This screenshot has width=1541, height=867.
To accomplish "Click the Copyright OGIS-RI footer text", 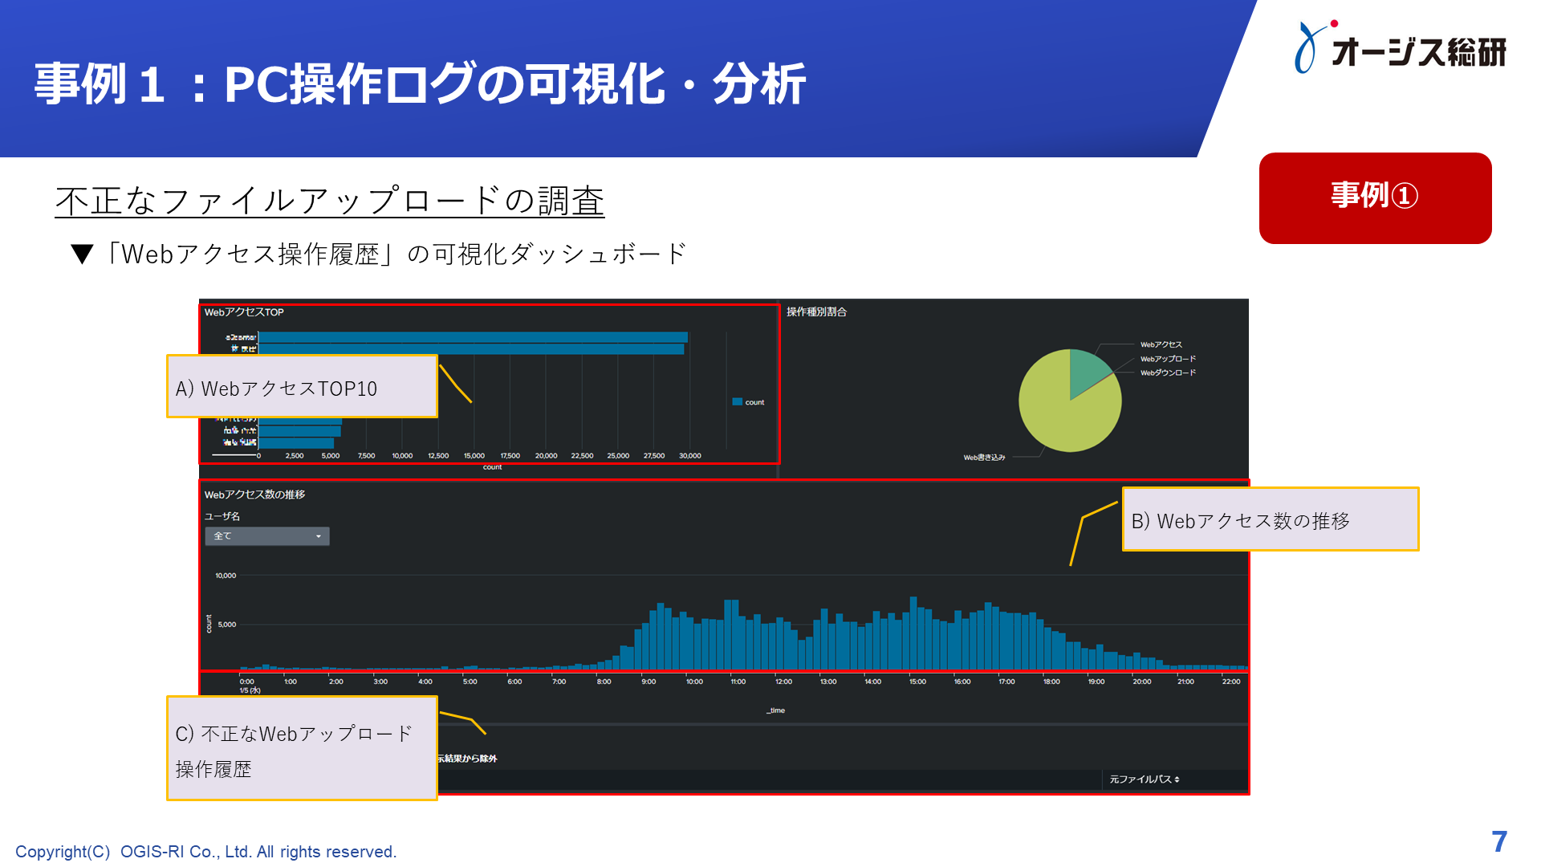I will pos(206,852).
